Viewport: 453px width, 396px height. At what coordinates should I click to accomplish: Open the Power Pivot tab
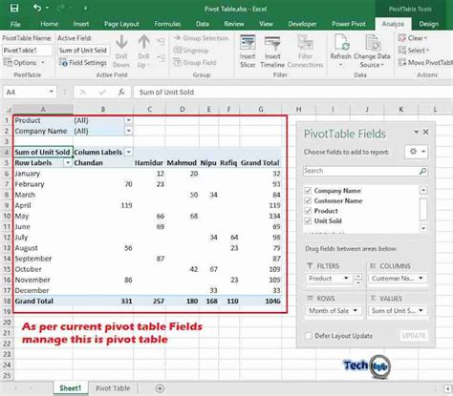pos(349,24)
